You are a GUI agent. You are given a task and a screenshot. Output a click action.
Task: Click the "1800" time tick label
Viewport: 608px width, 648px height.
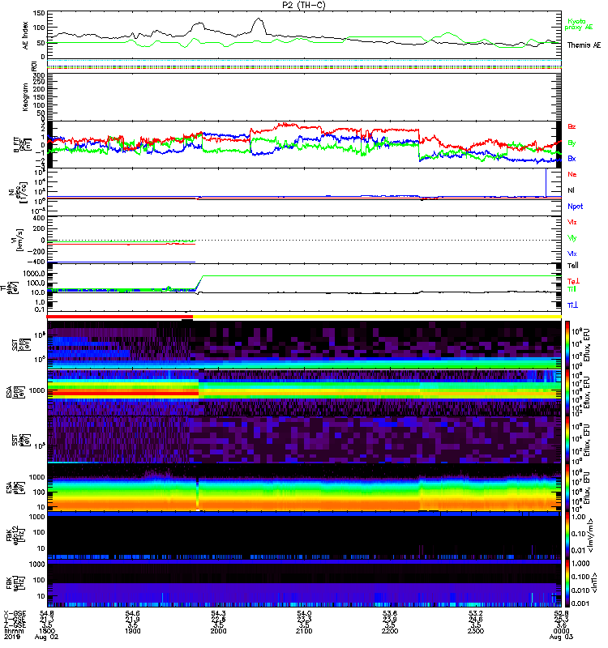(47, 631)
